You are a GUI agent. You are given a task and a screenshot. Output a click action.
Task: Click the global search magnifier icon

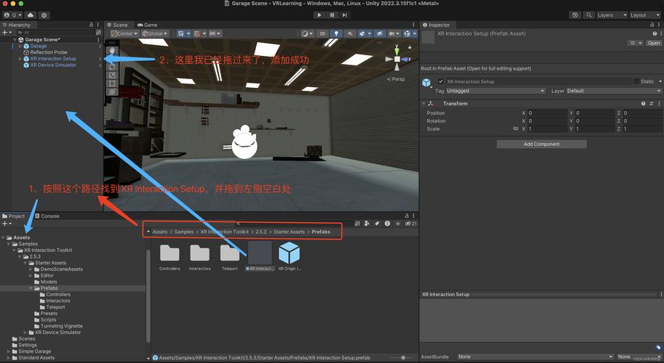(x=588, y=15)
